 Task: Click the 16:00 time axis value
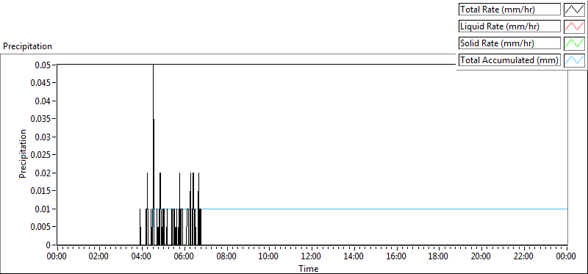[x=396, y=256]
